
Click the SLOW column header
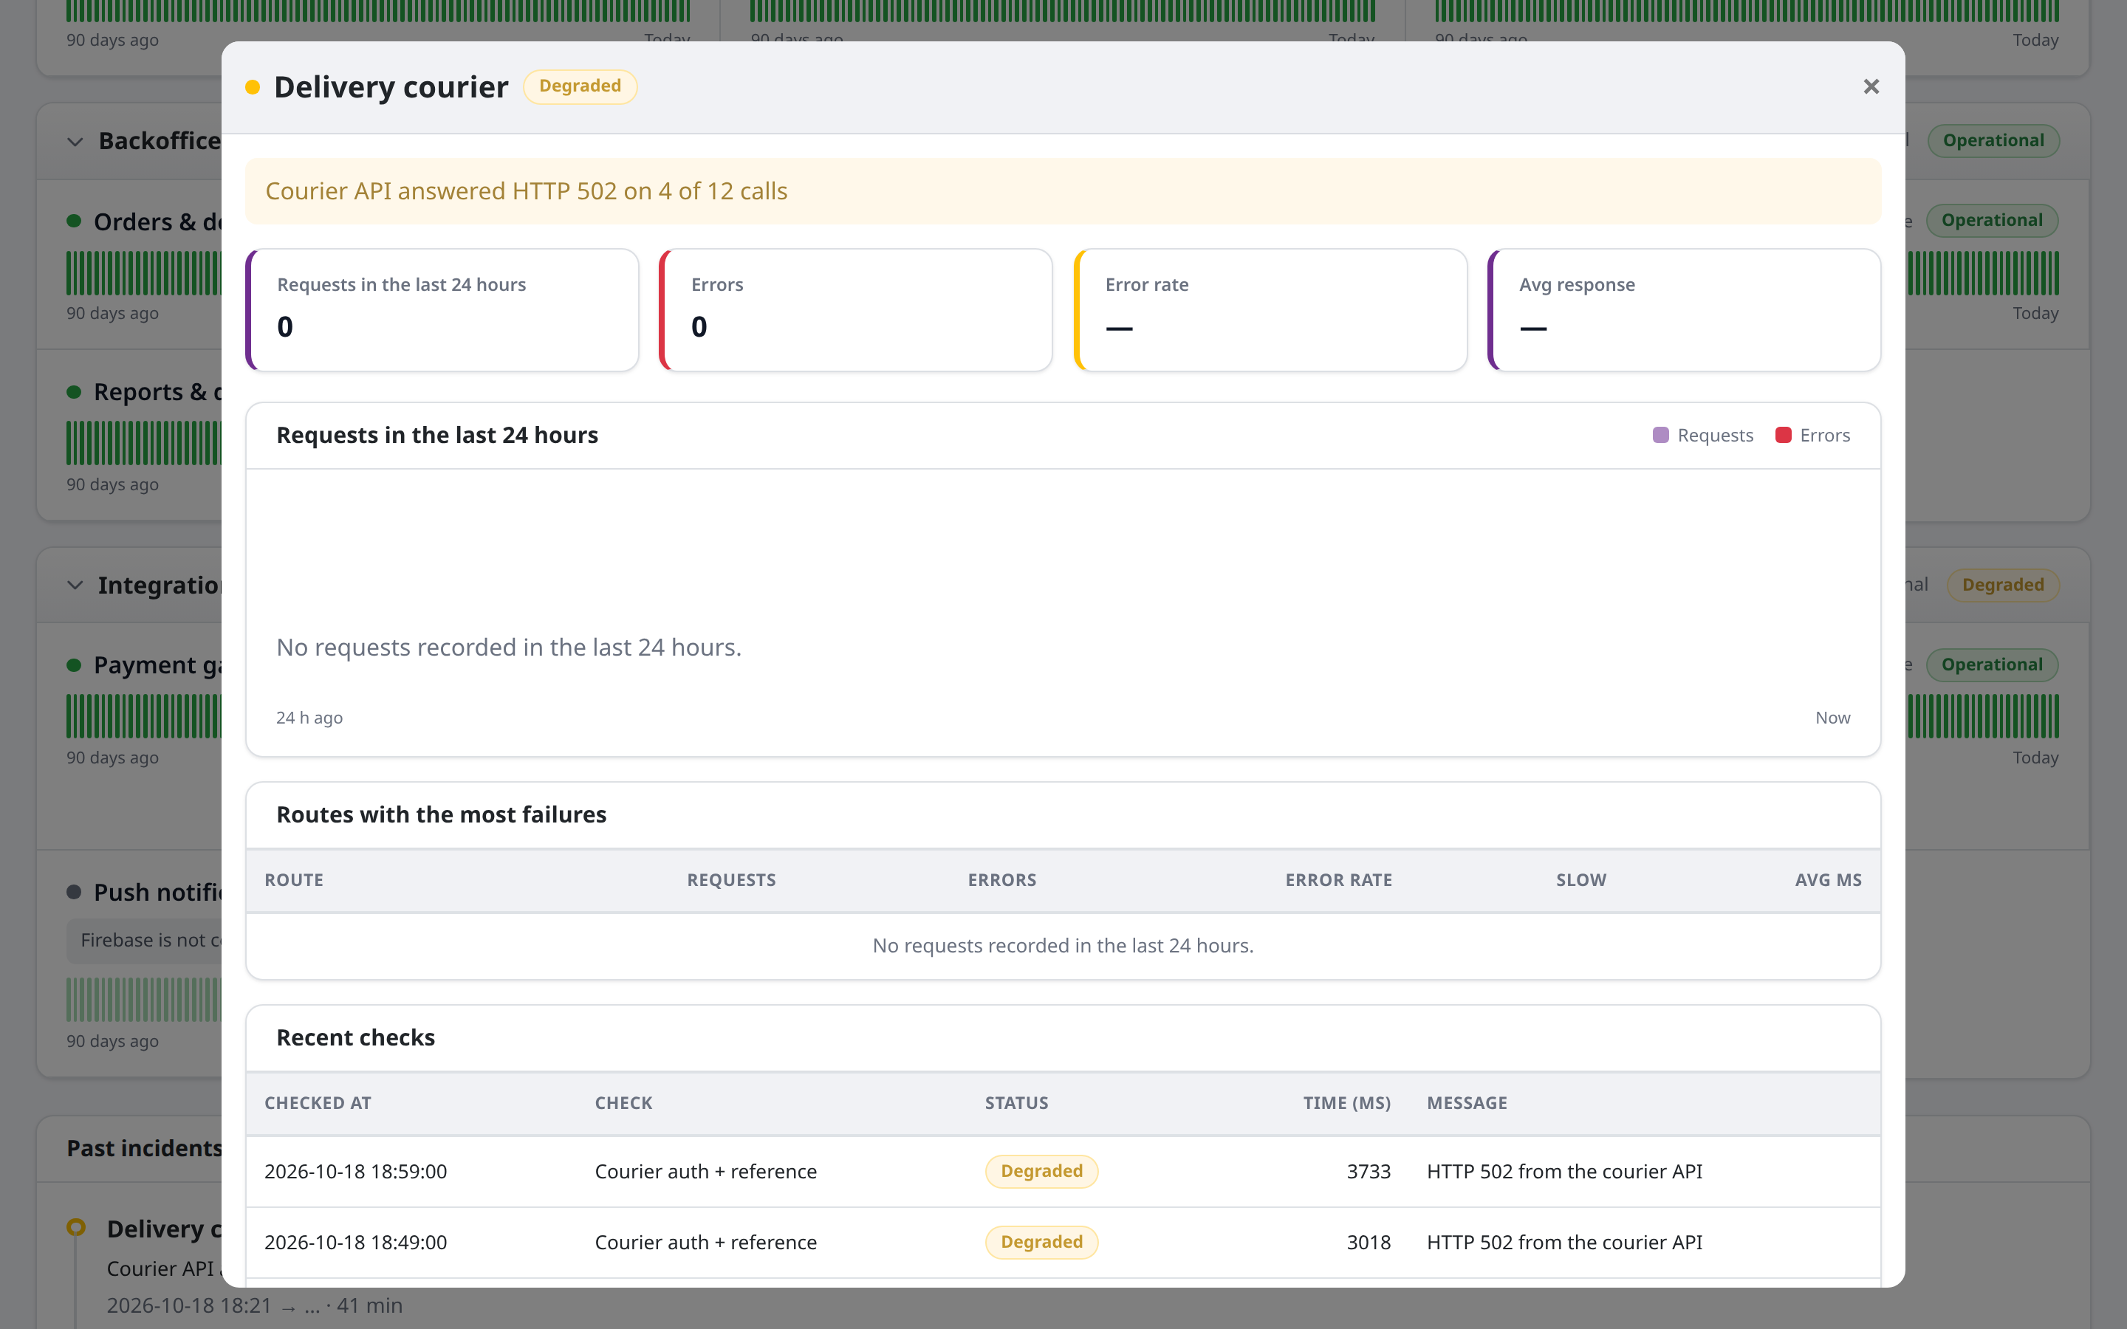coord(1581,880)
